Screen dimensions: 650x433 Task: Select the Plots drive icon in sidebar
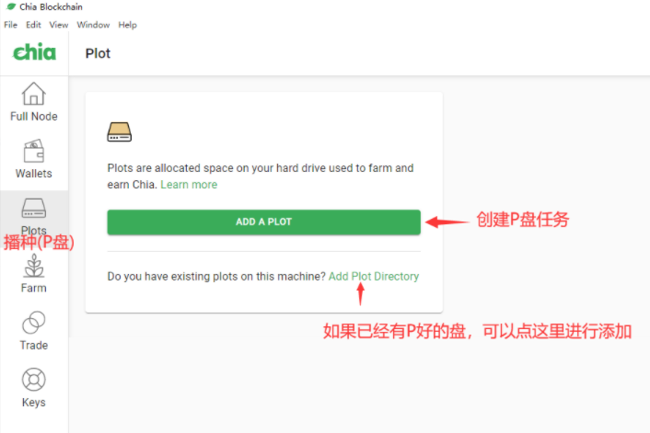point(34,209)
